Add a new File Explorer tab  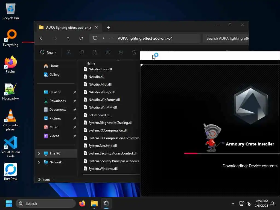108,28
